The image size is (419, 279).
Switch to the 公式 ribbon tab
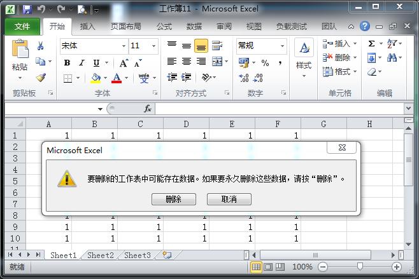click(164, 27)
